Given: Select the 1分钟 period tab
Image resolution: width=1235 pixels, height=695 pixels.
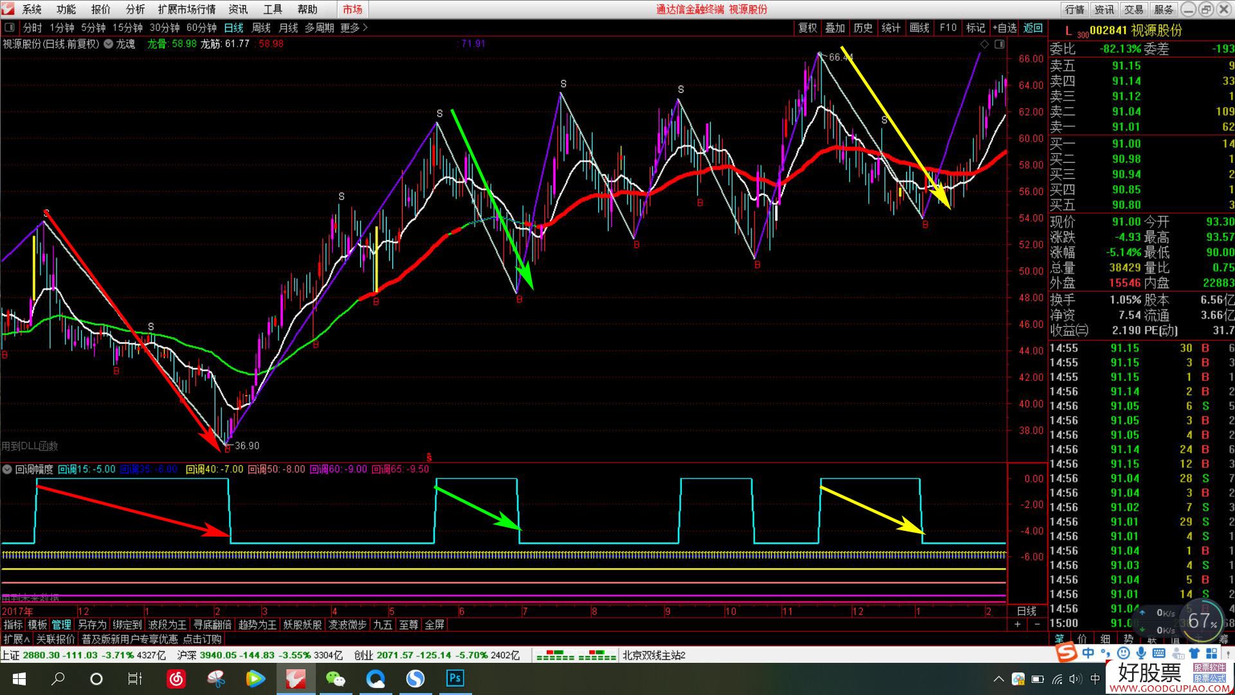Looking at the screenshot, I should (62, 28).
